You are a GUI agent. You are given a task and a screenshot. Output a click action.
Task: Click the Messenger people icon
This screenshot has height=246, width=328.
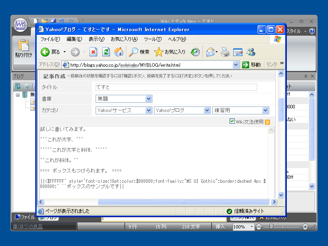[x=251, y=52]
